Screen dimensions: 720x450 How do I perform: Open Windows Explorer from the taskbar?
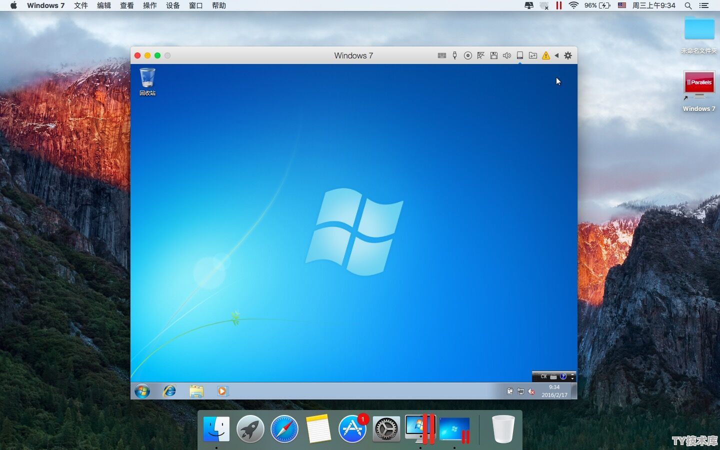(196, 391)
